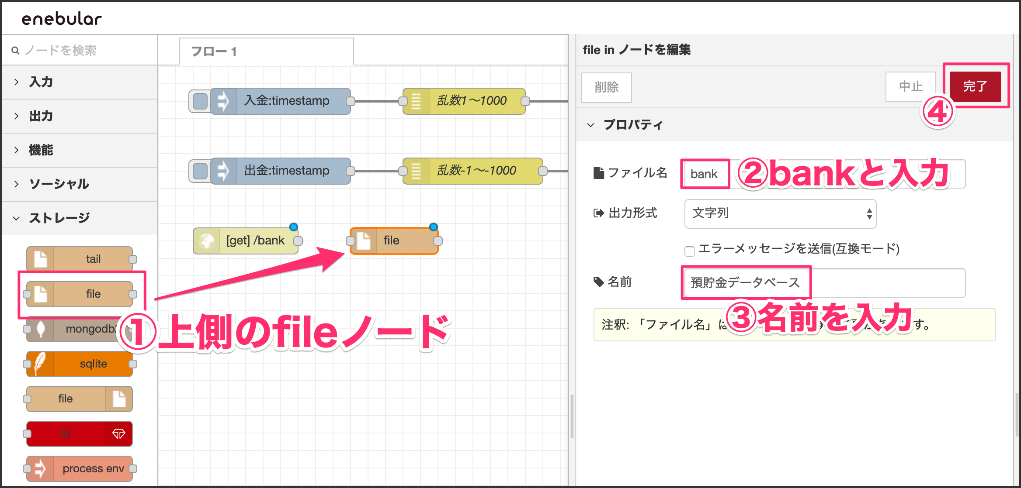Enable エラーメッセージを送信(互換モード) checkbox
This screenshot has height=488, width=1021.
[x=690, y=251]
